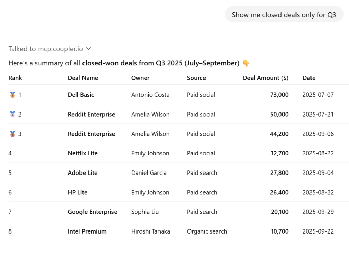
Task: Click the silver medal icon for rank 2
Action: (x=12, y=114)
